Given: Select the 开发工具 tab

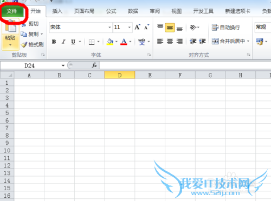Looking at the screenshot, I should [x=203, y=11].
